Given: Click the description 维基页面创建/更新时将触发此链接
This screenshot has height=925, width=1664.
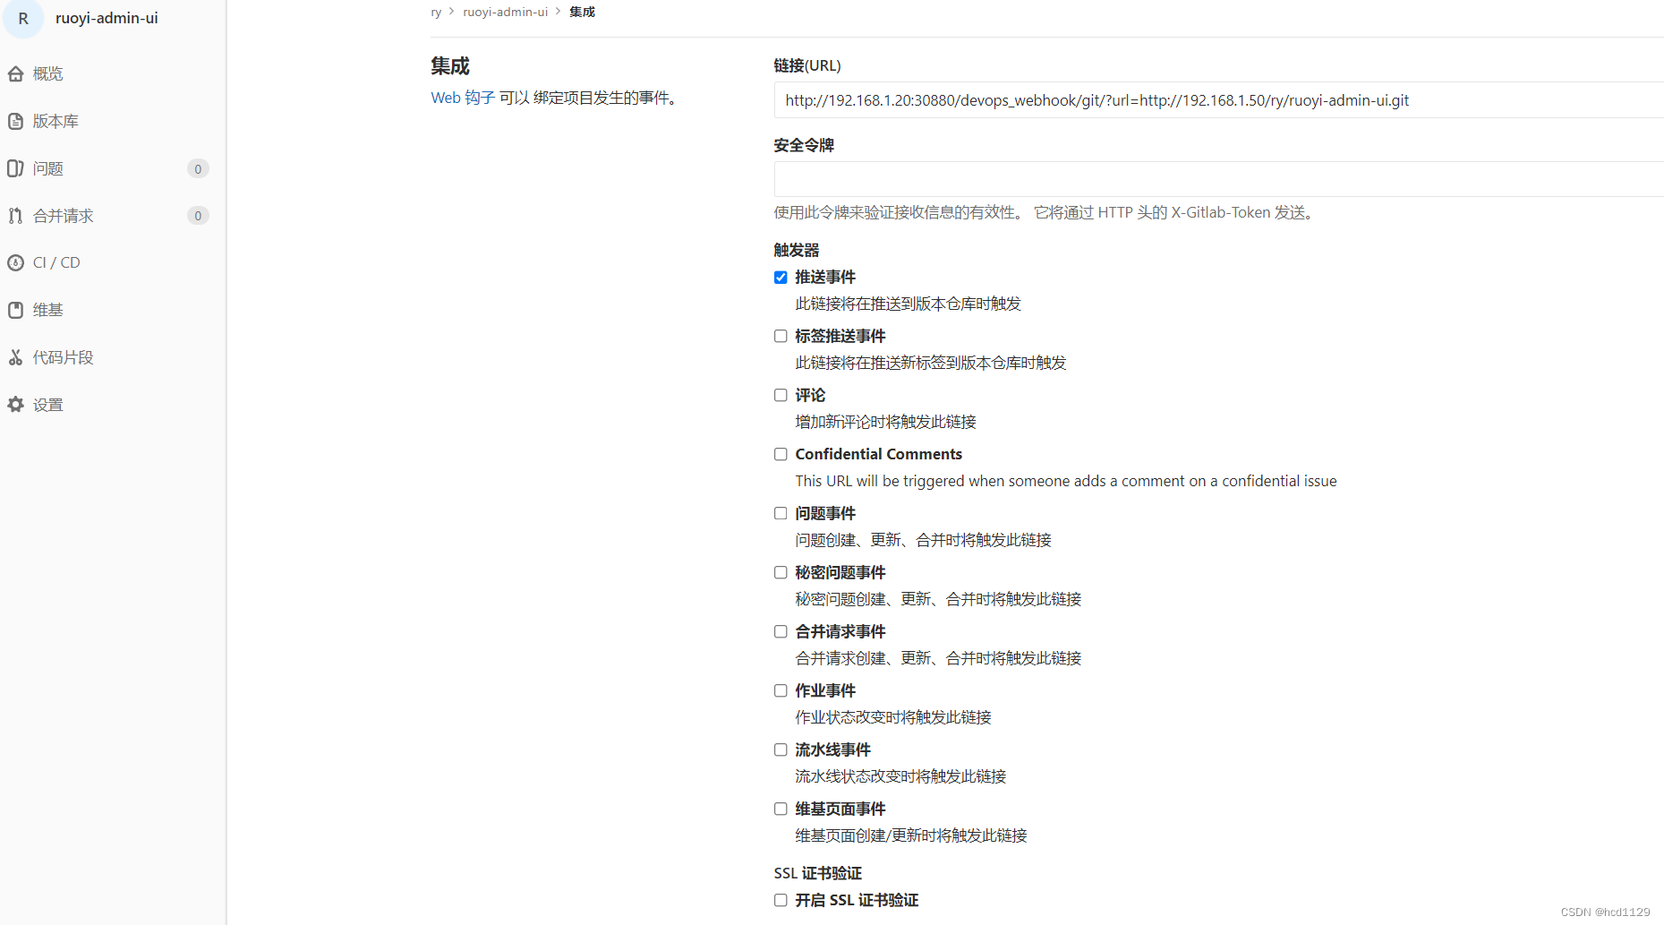Looking at the screenshot, I should (911, 836).
